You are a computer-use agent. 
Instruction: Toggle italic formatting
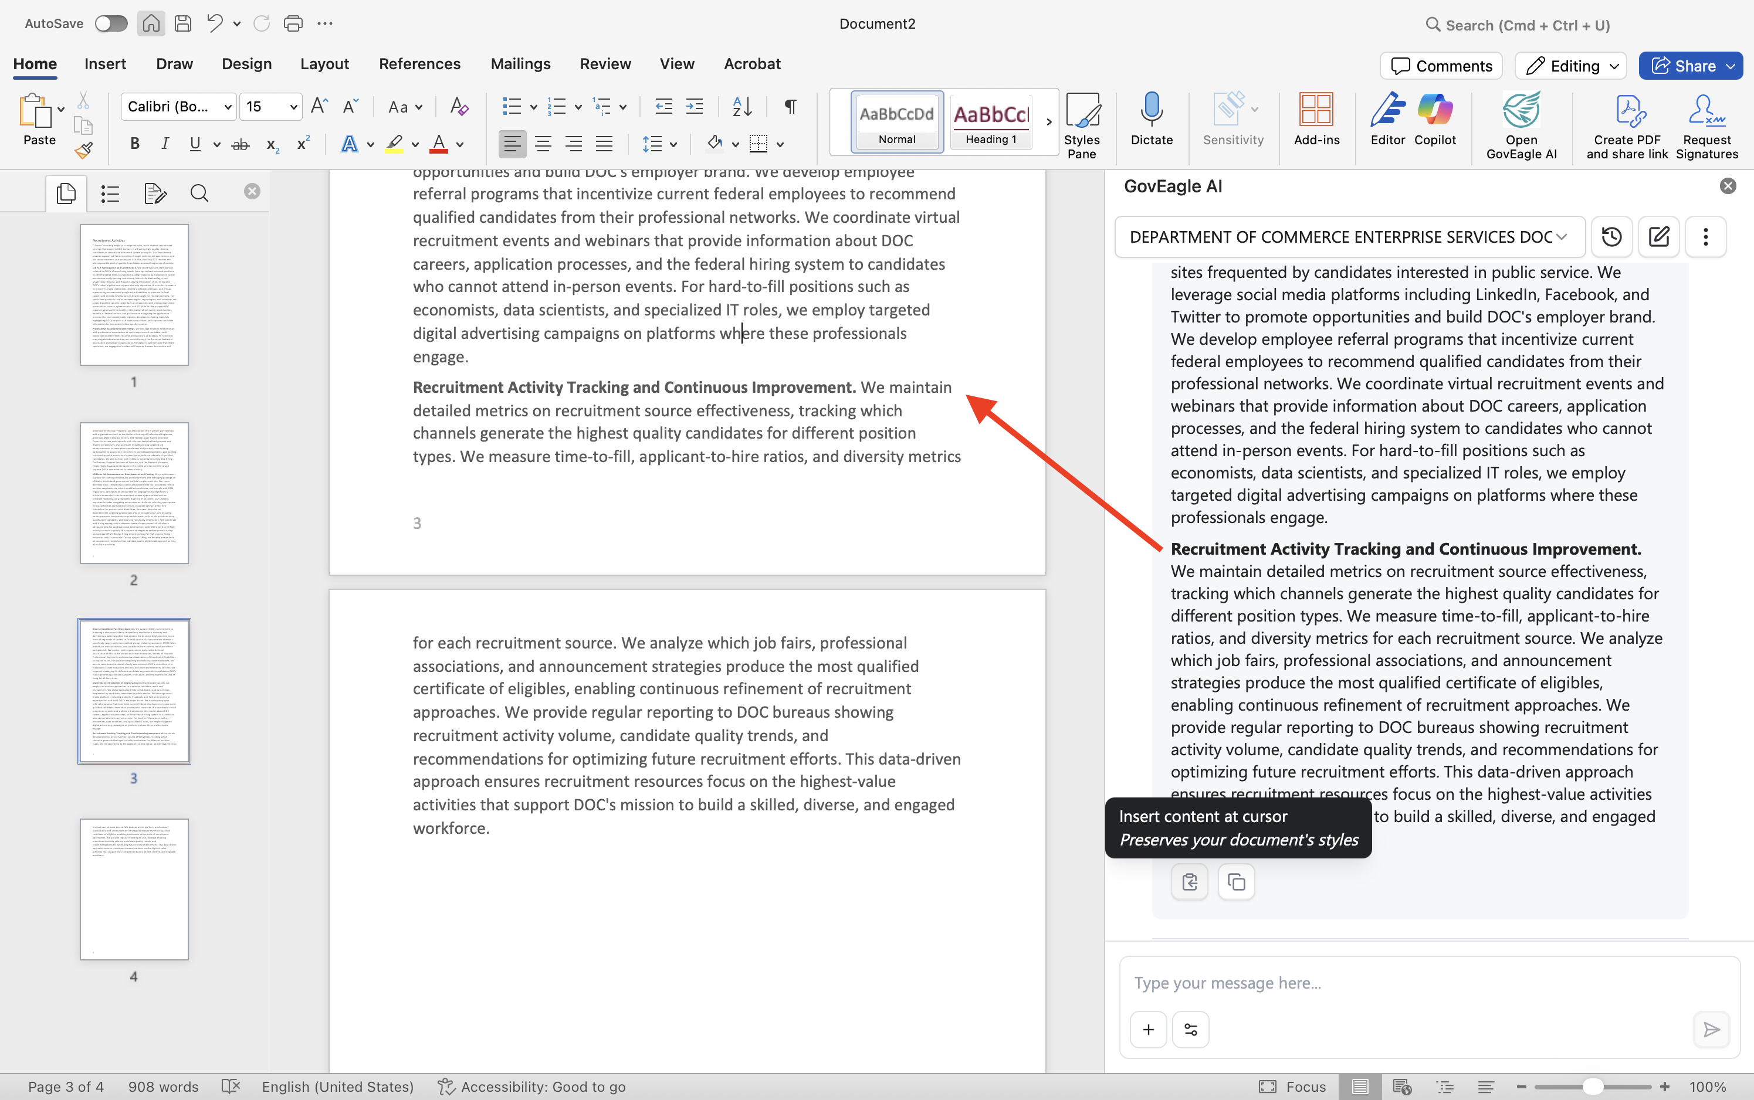165,144
